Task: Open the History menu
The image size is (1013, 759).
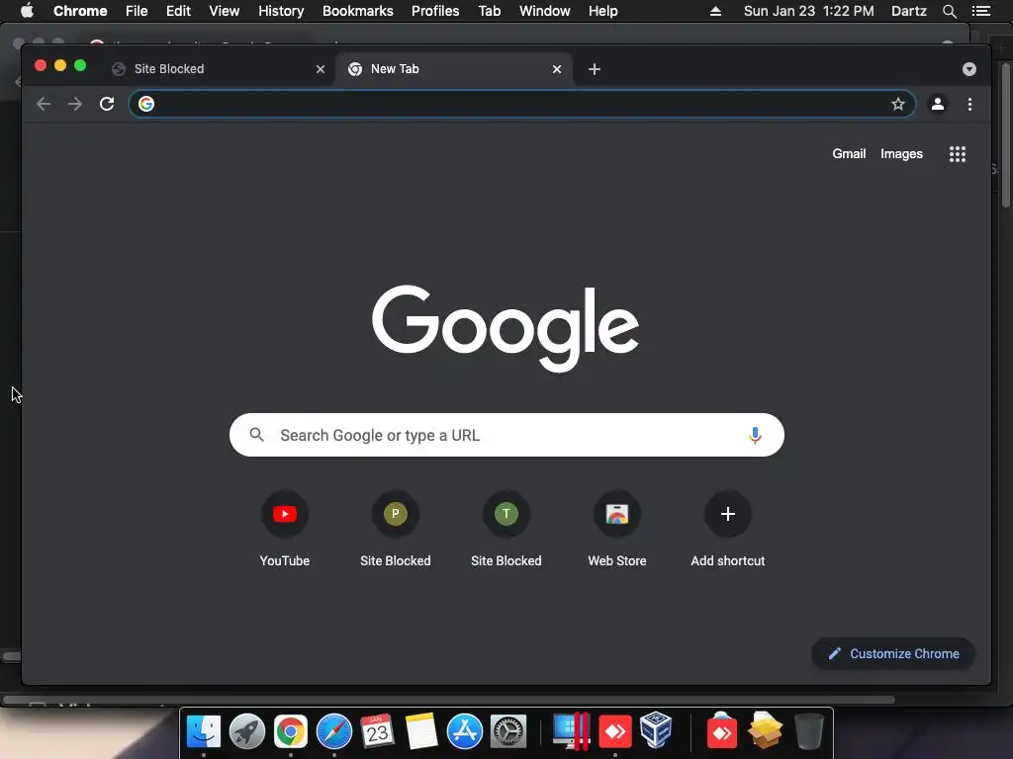Action: click(281, 11)
